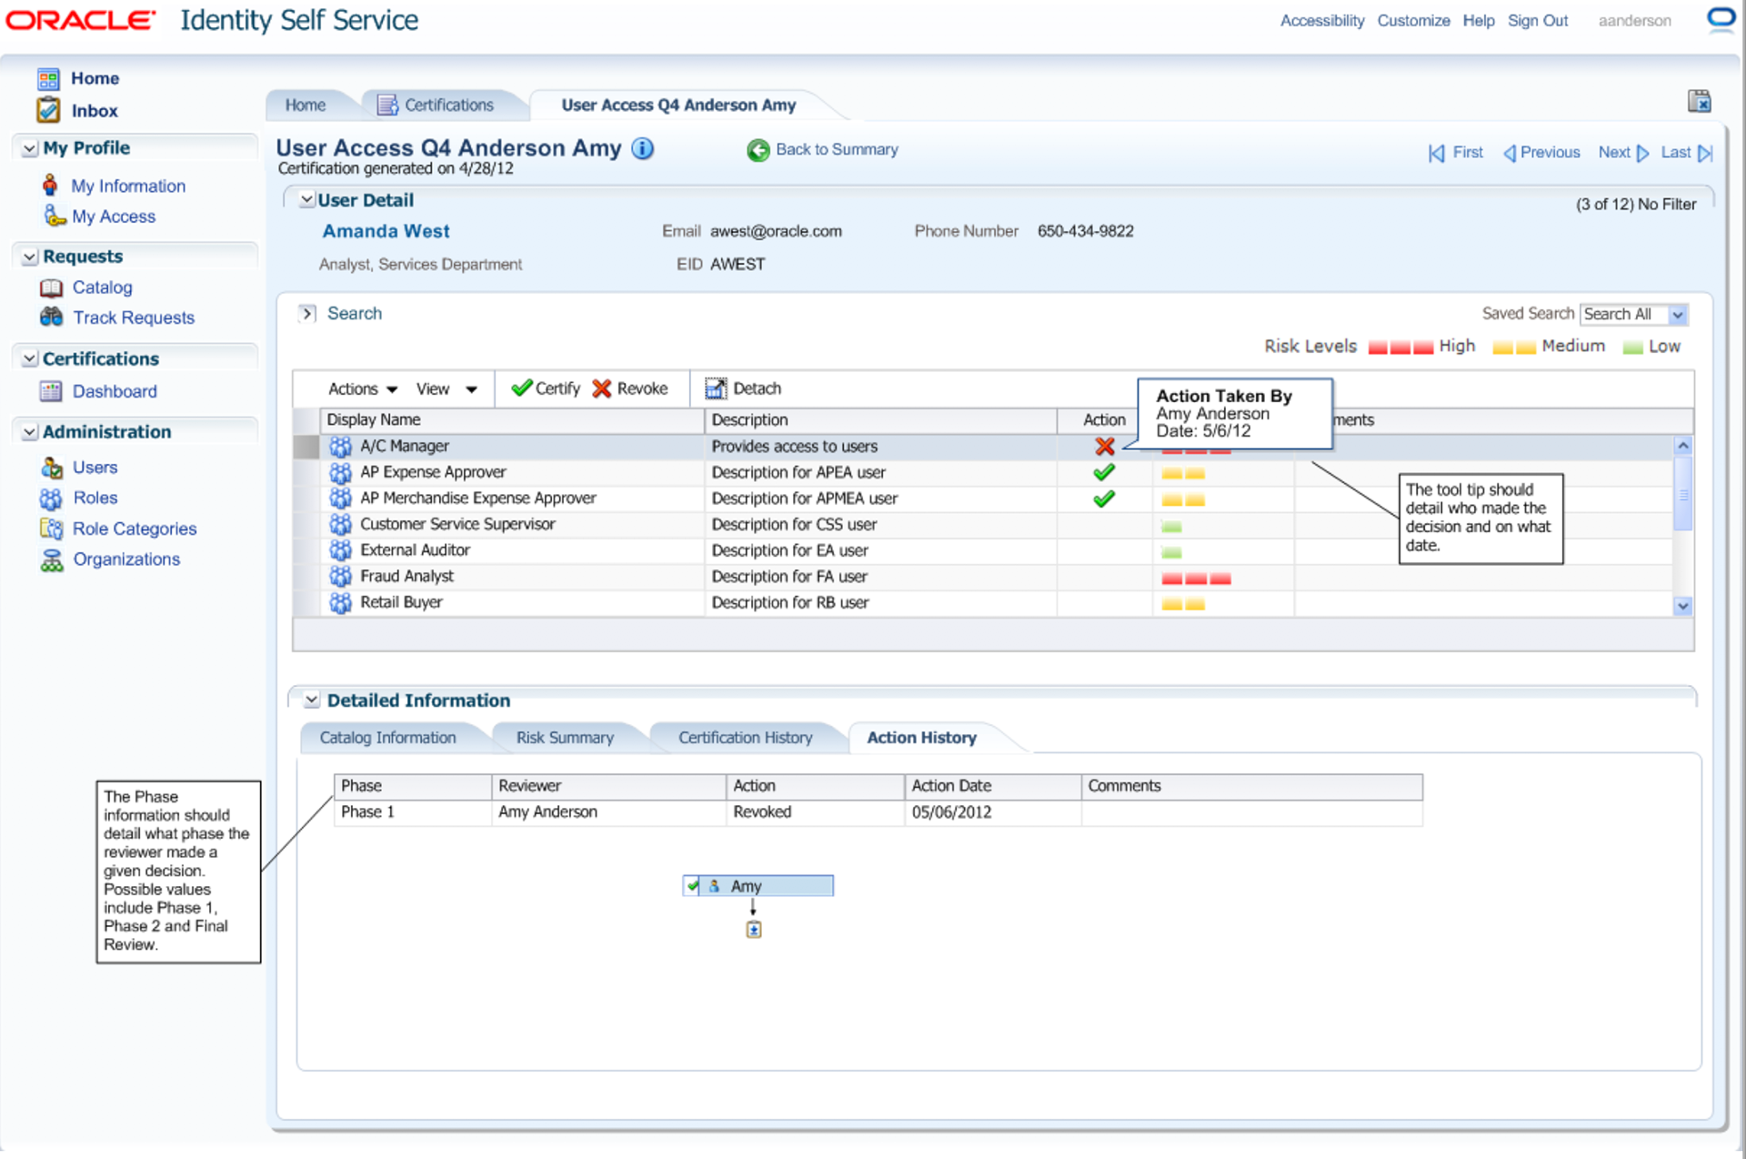Click the Medium risk indicator for Retail Buyer
Viewport: 1746px width, 1159px height.
[x=1183, y=605]
